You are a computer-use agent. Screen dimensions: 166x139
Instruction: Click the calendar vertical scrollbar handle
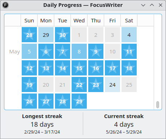[158, 105]
